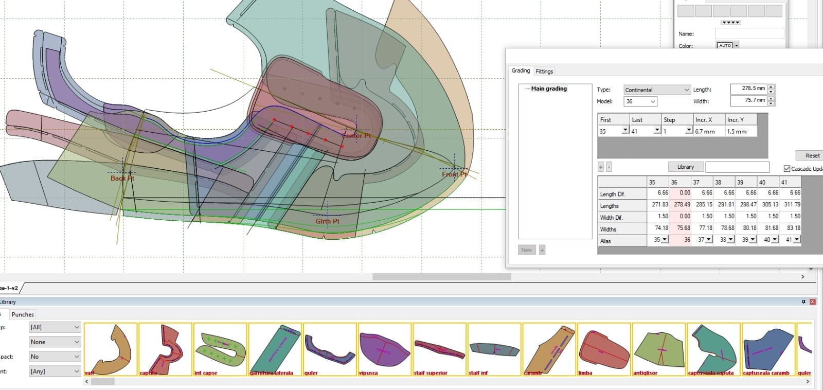This screenshot has width=823, height=390.
Task: Select the 'int capse' library piece
Action: (x=220, y=349)
